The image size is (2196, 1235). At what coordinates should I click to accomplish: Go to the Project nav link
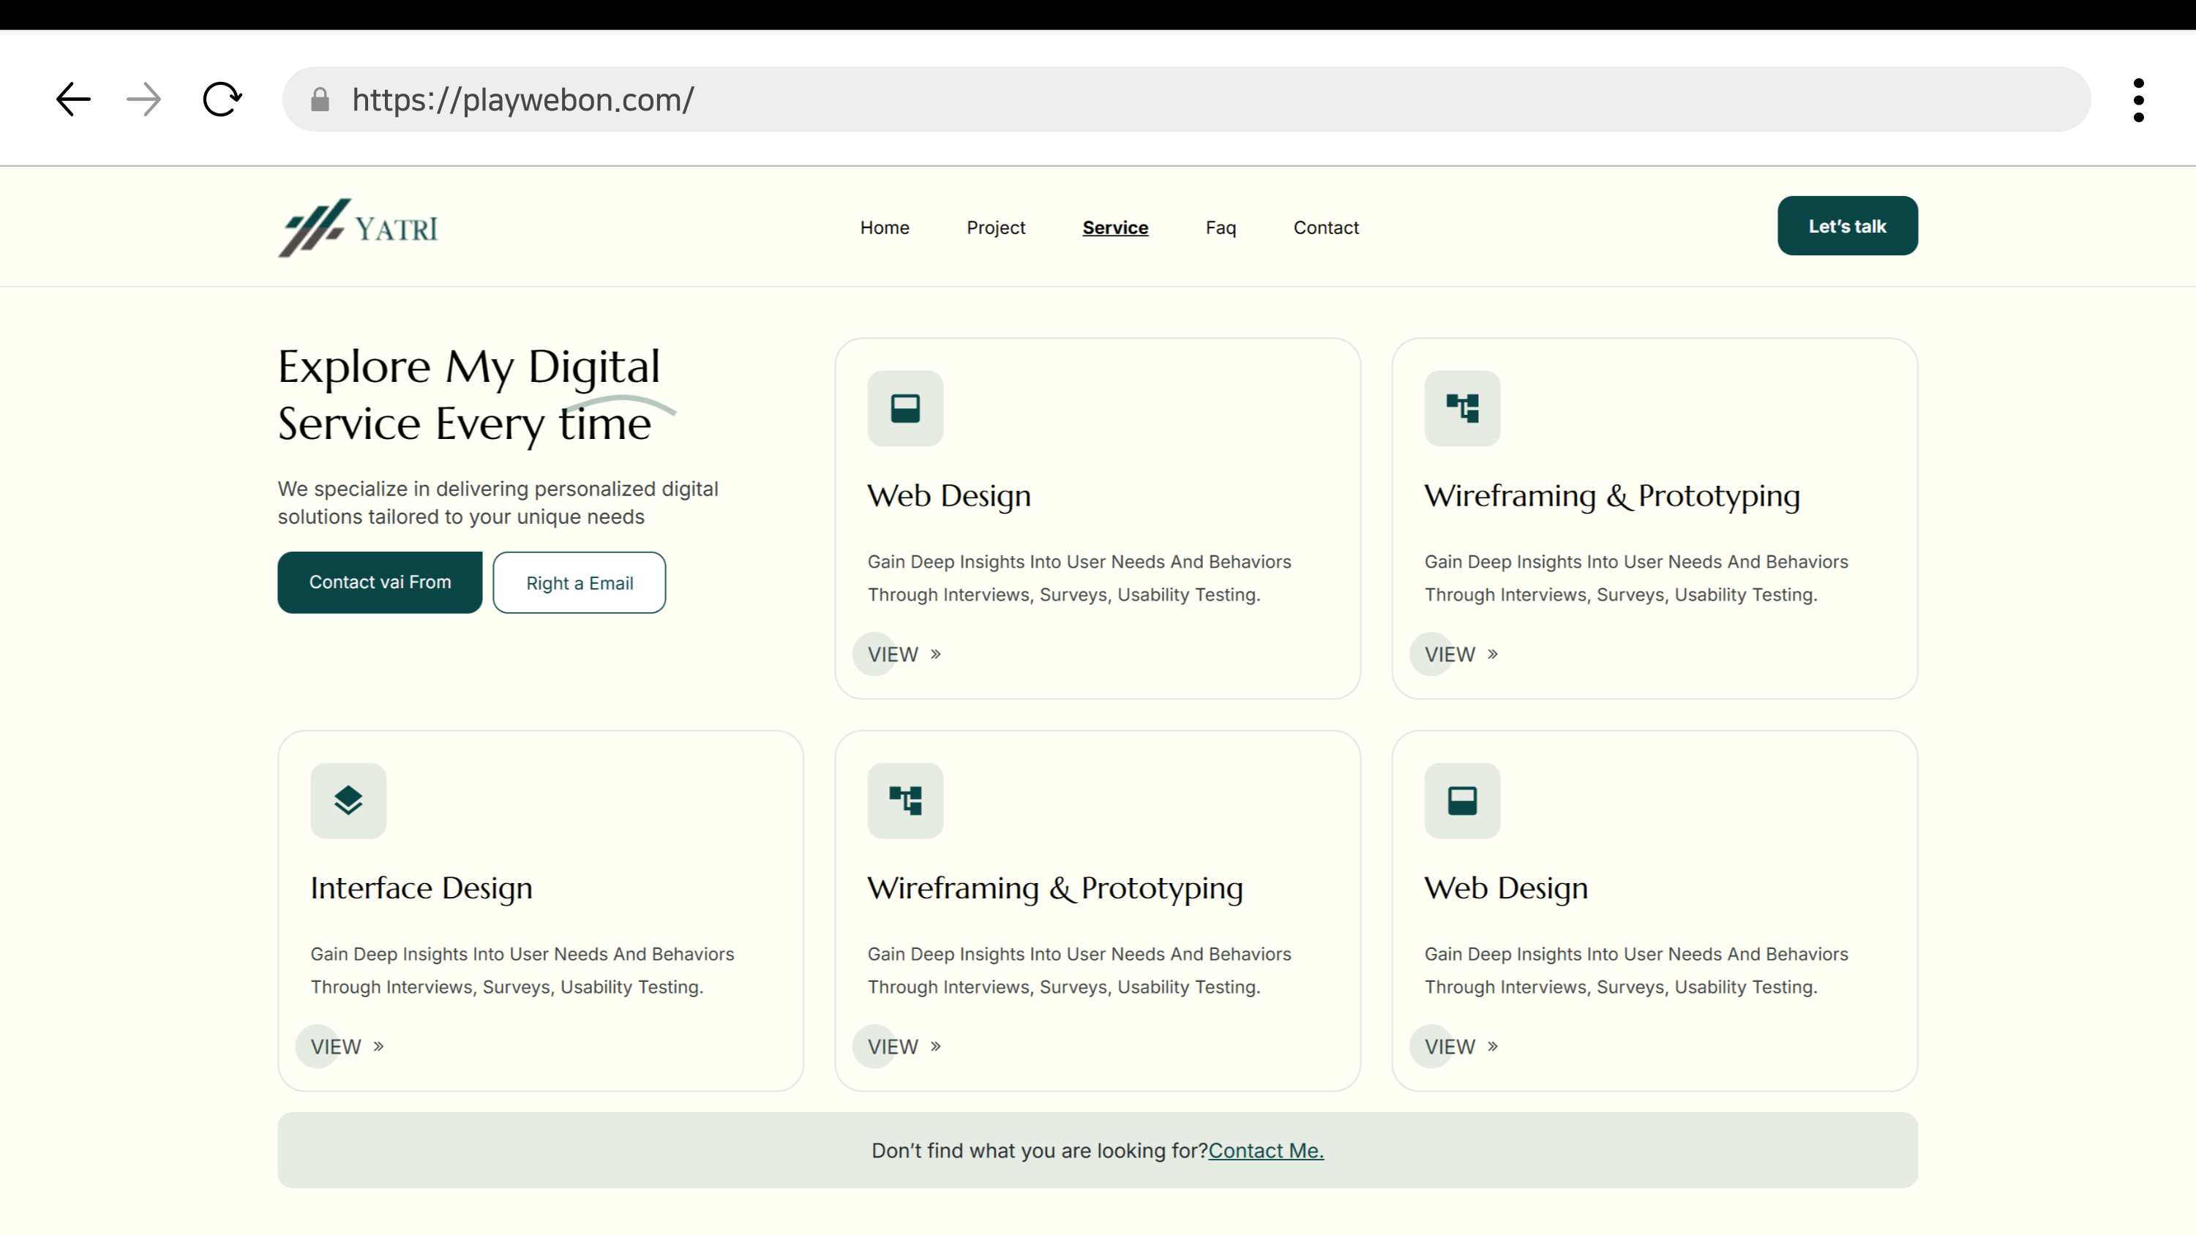click(995, 228)
